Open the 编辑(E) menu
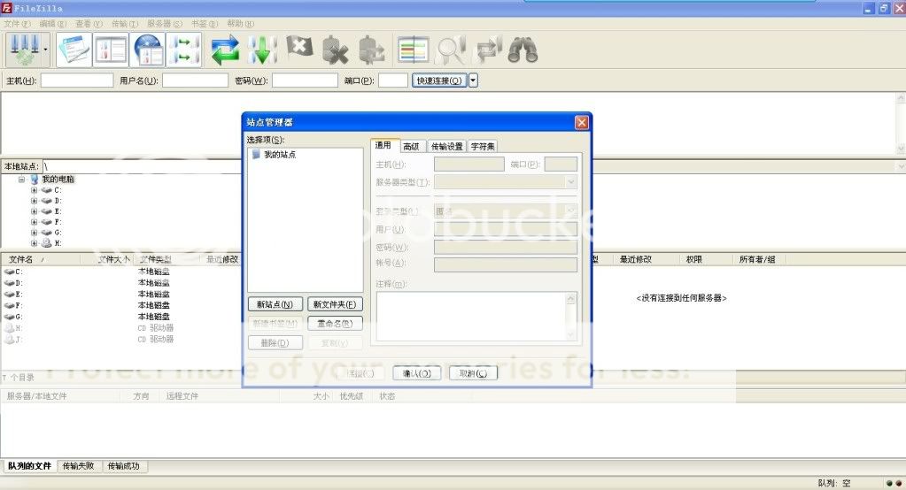The height and width of the screenshot is (490, 906). point(53,24)
